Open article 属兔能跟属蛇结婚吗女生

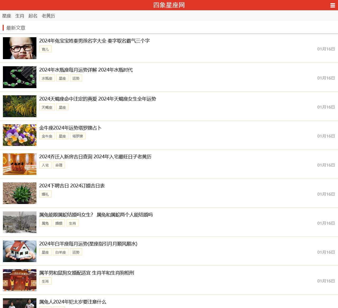click(x=96, y=215)
